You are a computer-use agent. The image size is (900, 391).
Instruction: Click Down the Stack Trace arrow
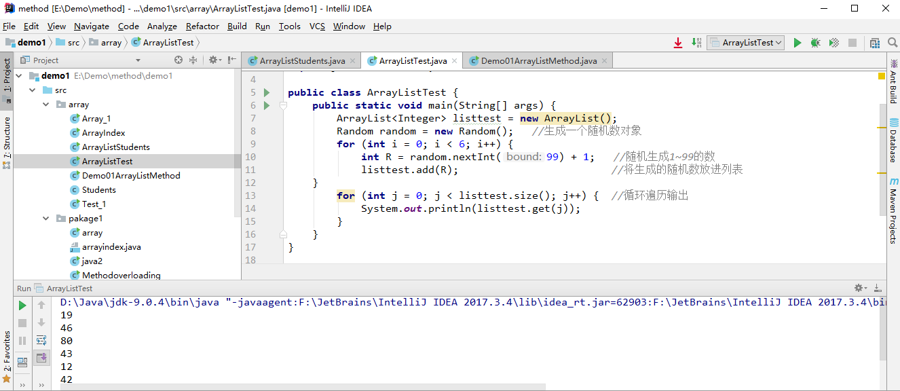pyautogui.click(x=41, y=323)
